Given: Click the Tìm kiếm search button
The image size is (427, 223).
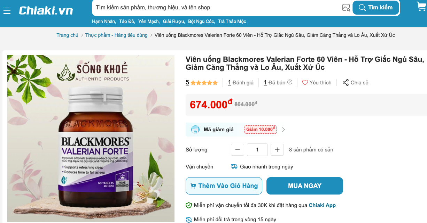Looking at the screenshot, I should click(375, 8).
